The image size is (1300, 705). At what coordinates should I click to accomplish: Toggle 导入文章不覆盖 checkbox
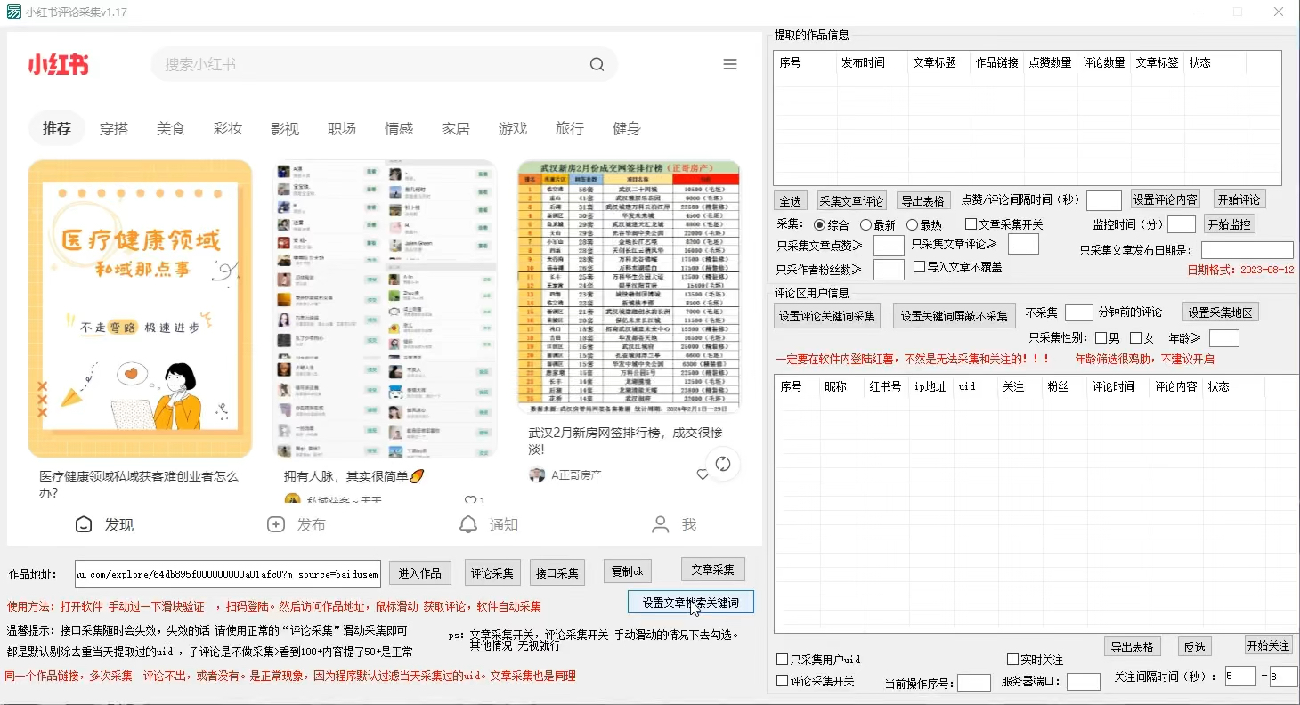pos(920,266)
